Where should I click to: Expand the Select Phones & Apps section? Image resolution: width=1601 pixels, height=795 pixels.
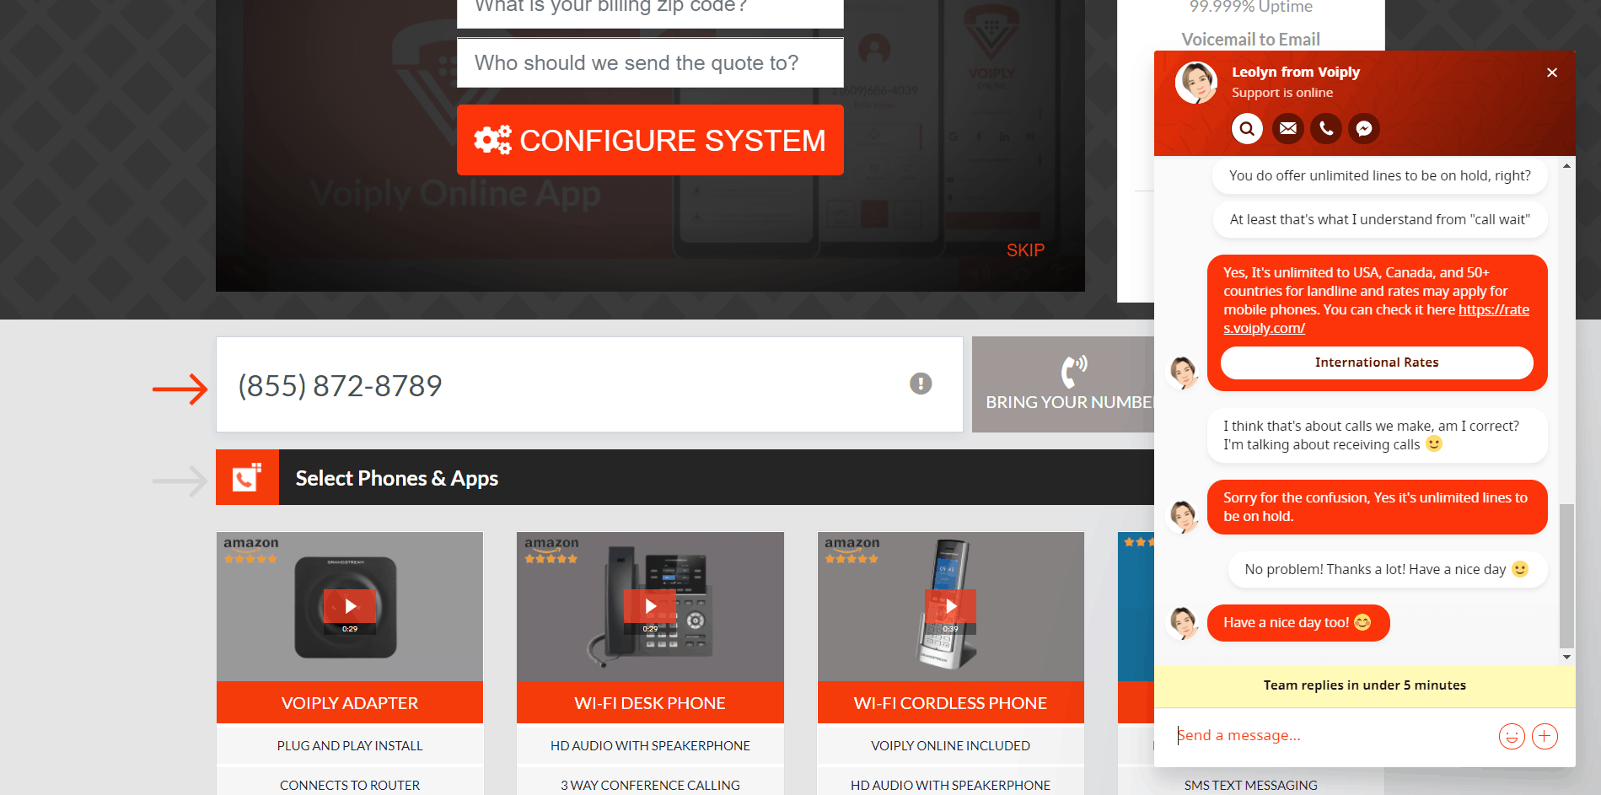pyautogui.click(x=396, y=478)
